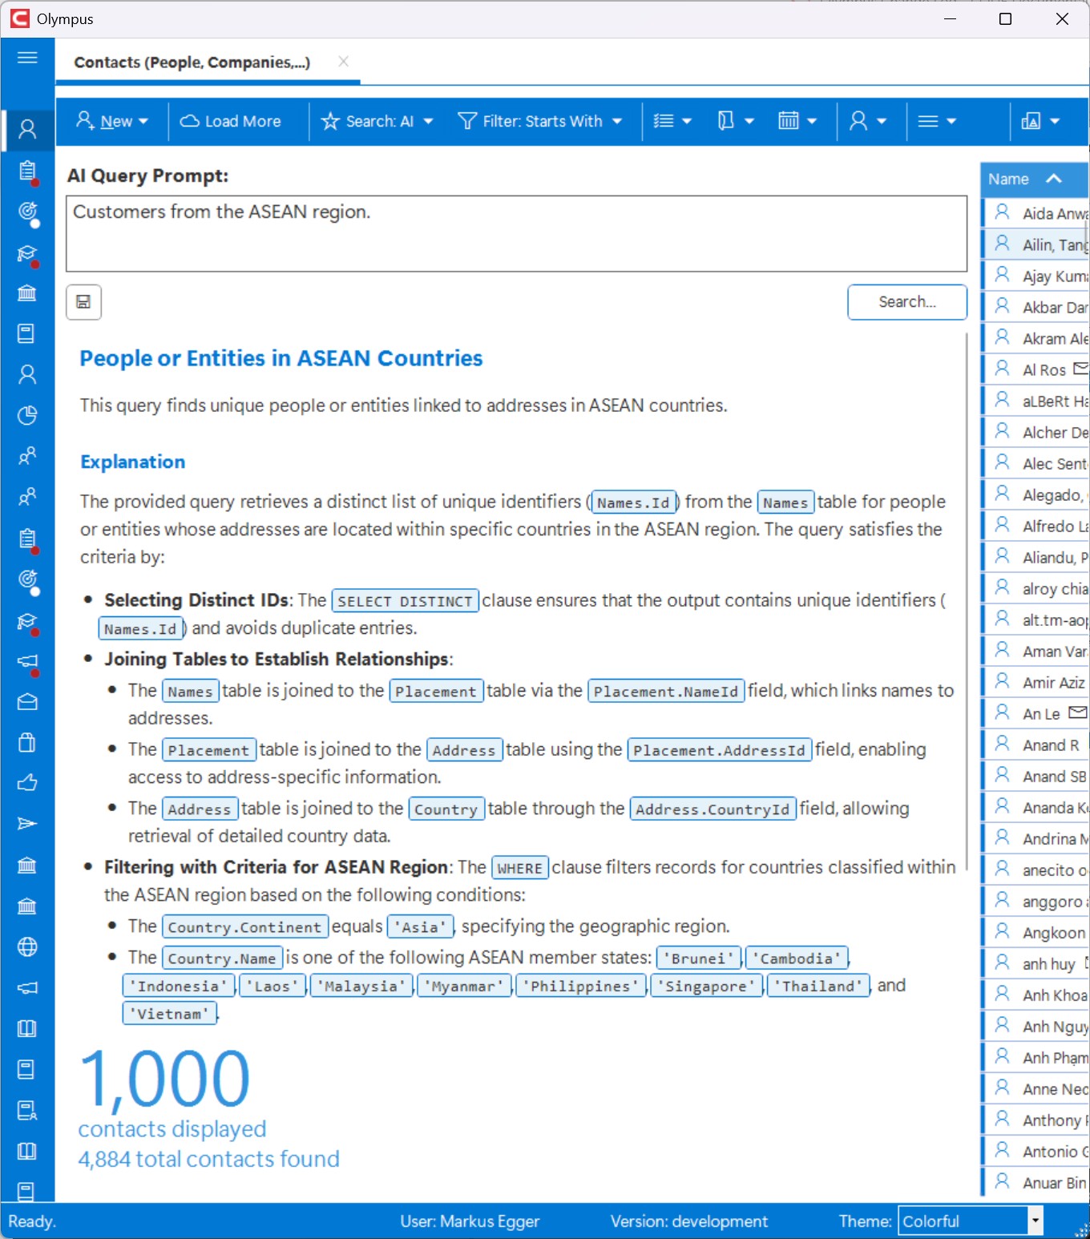Close the Contacts tab

[x=343, y=61]
